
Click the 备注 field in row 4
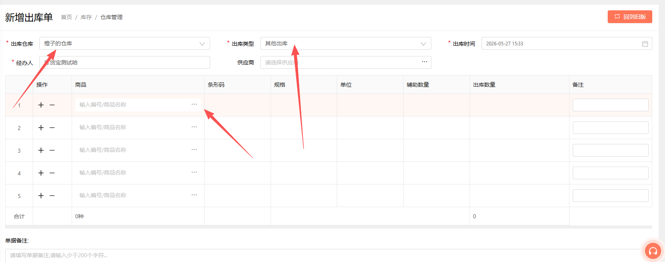click(x=610, y=173)
